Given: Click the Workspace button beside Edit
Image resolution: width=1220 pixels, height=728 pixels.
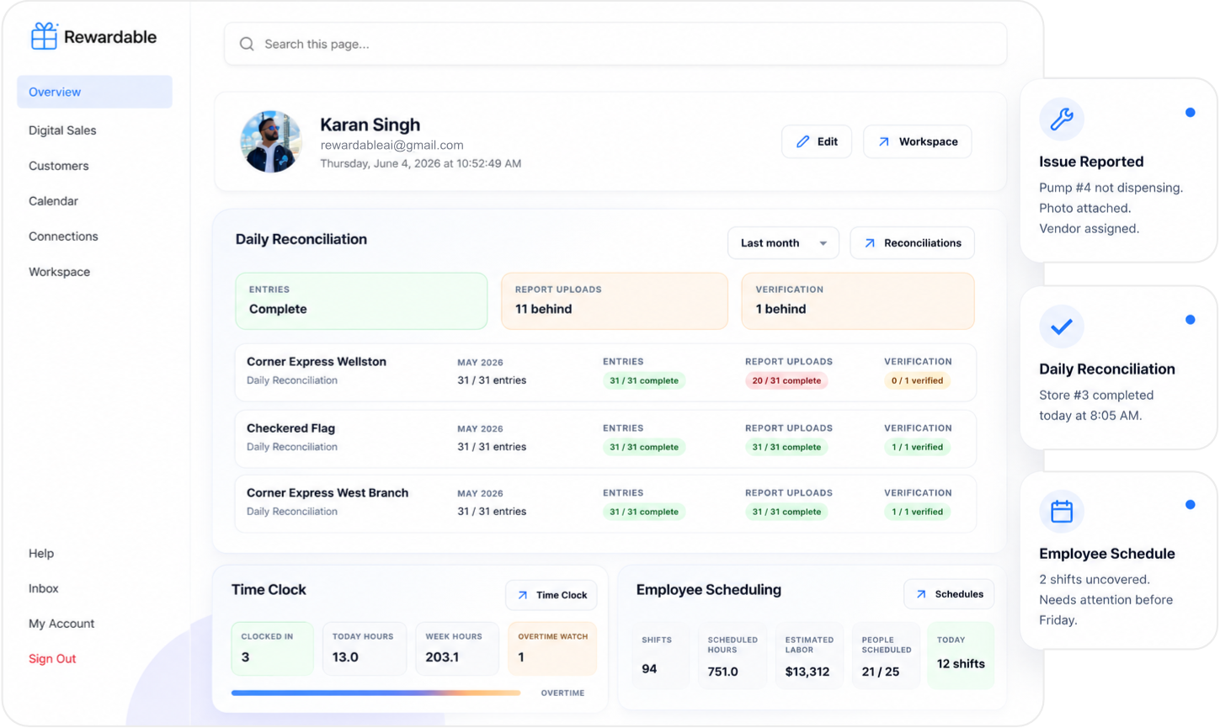Looking at the screenshot, I should pos(918,141).
